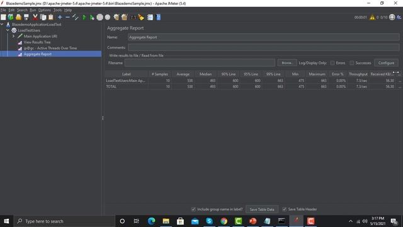Open the Tools menu
Screen dimensions: 403x227
[57, 10]
